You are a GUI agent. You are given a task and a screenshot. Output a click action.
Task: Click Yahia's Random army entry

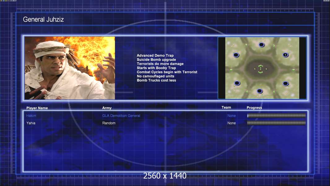[x=109, y=123]
